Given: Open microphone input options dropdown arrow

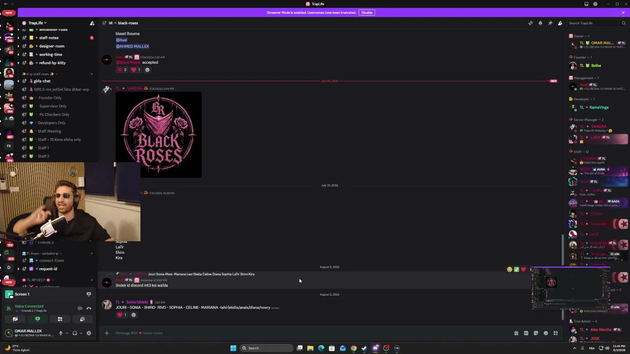Looking at the screenshot, I should click(x=66, y=333).
